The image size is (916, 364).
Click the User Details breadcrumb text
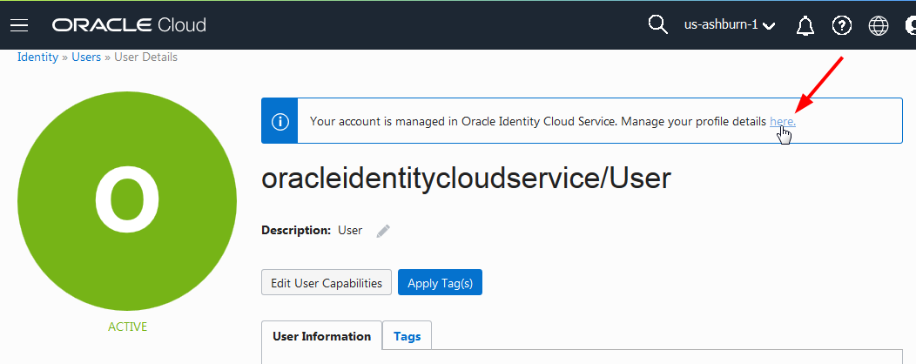146,57
